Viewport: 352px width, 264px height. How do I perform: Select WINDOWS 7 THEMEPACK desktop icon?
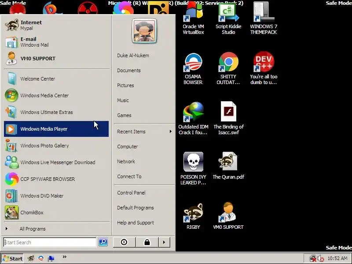pyautogui.click(x=264, y=18)
